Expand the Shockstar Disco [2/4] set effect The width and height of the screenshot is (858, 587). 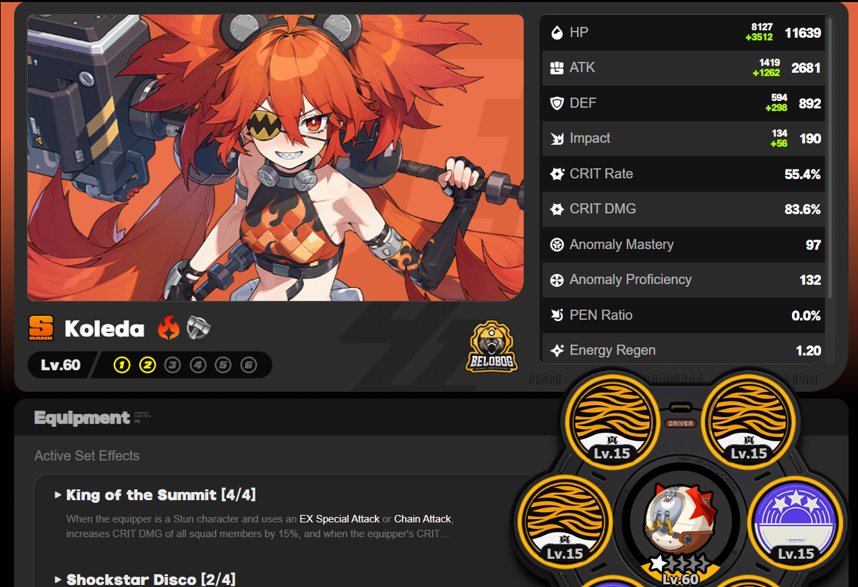click(x=145, y=580)
